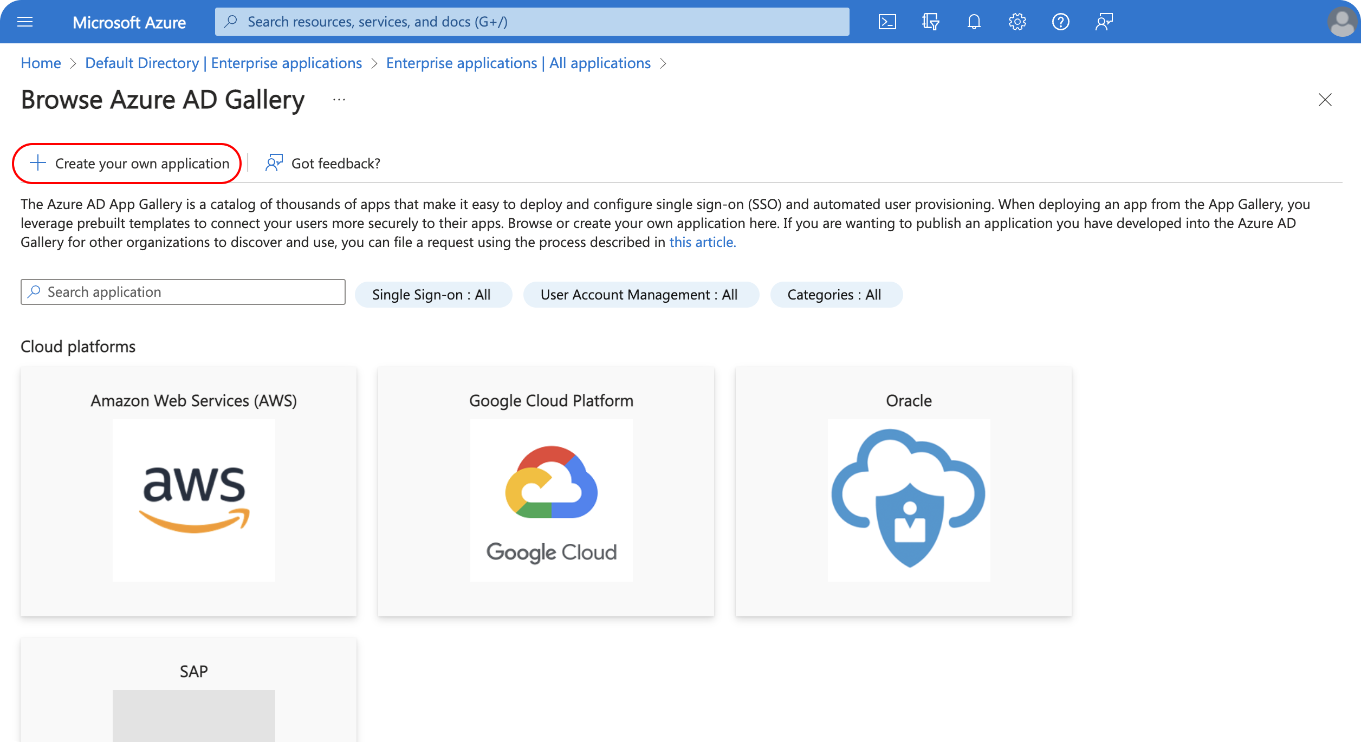Expand the User Account Management filter
The image size is (1361, 742).
640,295
